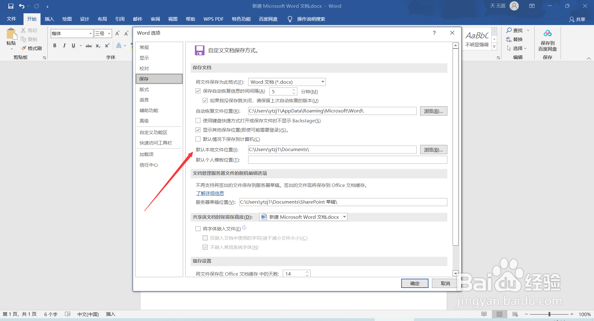Click the Find magnifier icon
Image resolution: width=594 pixels, height=321 pixels.
[509, 30]
